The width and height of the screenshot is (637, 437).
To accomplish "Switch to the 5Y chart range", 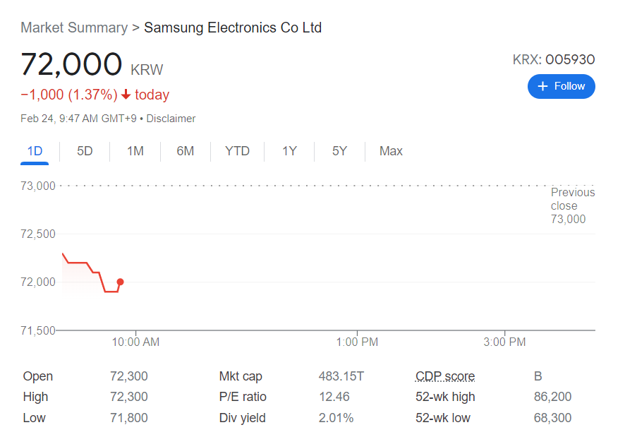I will (339, 151).
